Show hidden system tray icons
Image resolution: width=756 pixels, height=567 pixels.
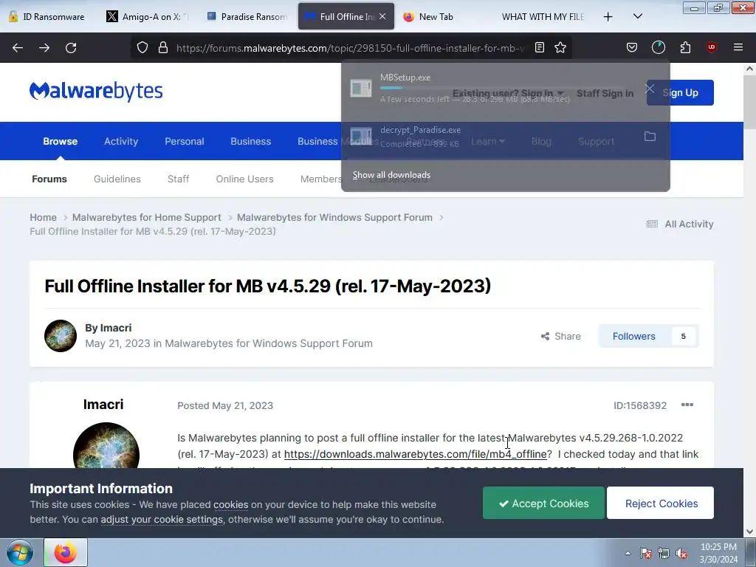(x=628, y=553)
